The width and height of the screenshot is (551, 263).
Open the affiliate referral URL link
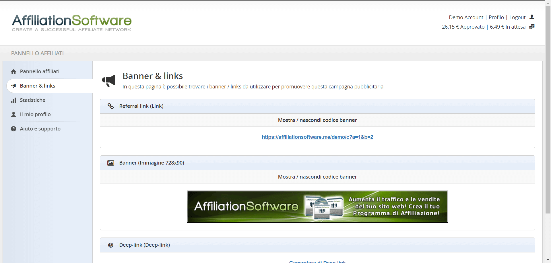tap(317, 137)
